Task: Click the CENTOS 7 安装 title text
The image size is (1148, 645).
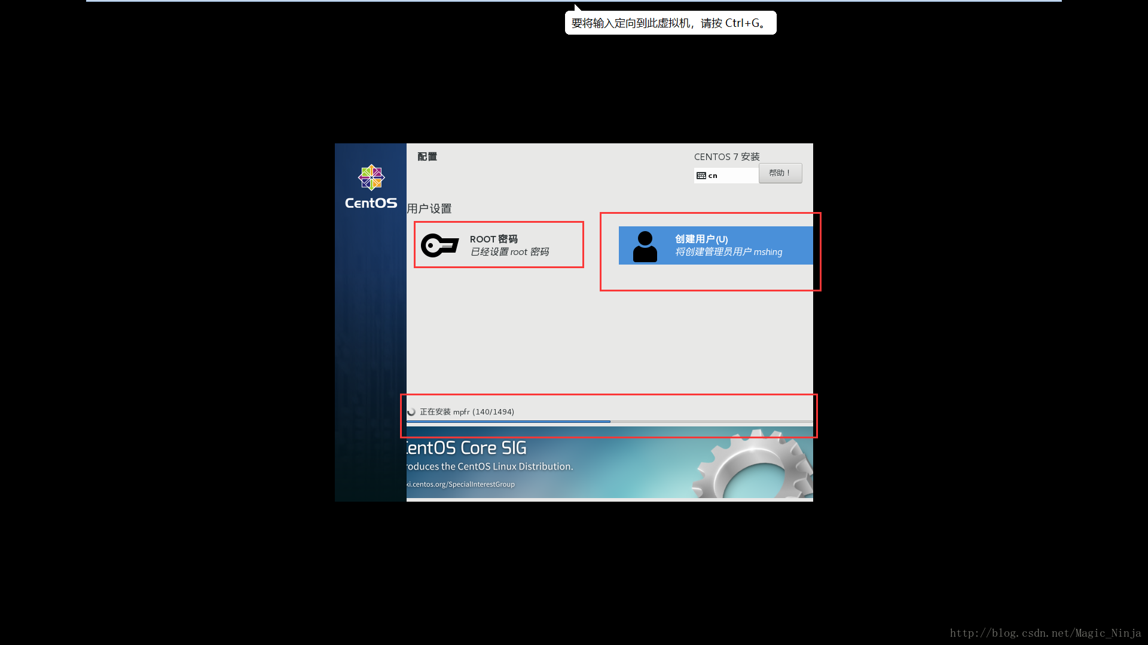Action: pos(726,157)
